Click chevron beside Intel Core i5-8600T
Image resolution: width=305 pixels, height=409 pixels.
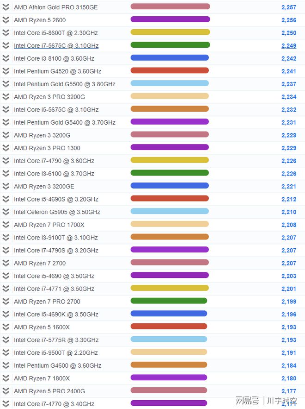pos(6,33)
